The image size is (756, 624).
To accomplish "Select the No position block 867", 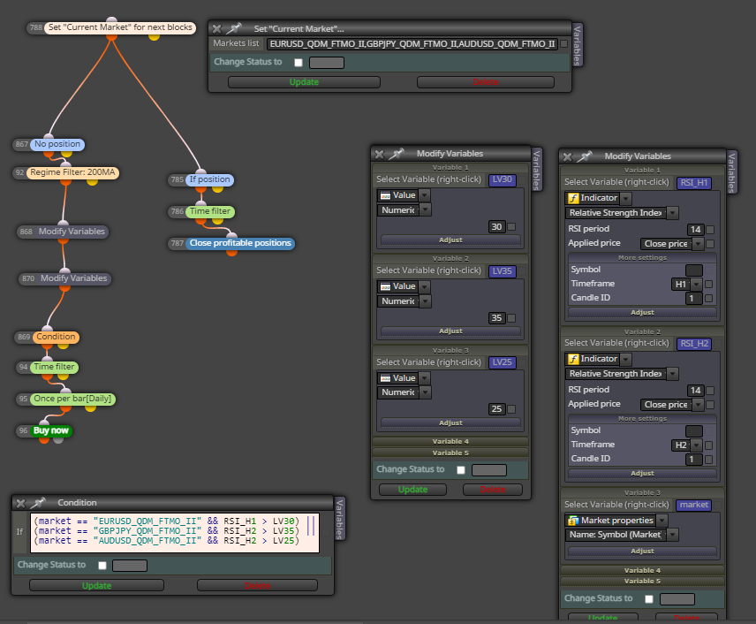I will pyautogui.click(x=57, y=144).
